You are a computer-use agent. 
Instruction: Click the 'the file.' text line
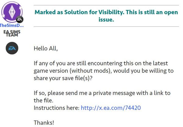click(43, 101)
